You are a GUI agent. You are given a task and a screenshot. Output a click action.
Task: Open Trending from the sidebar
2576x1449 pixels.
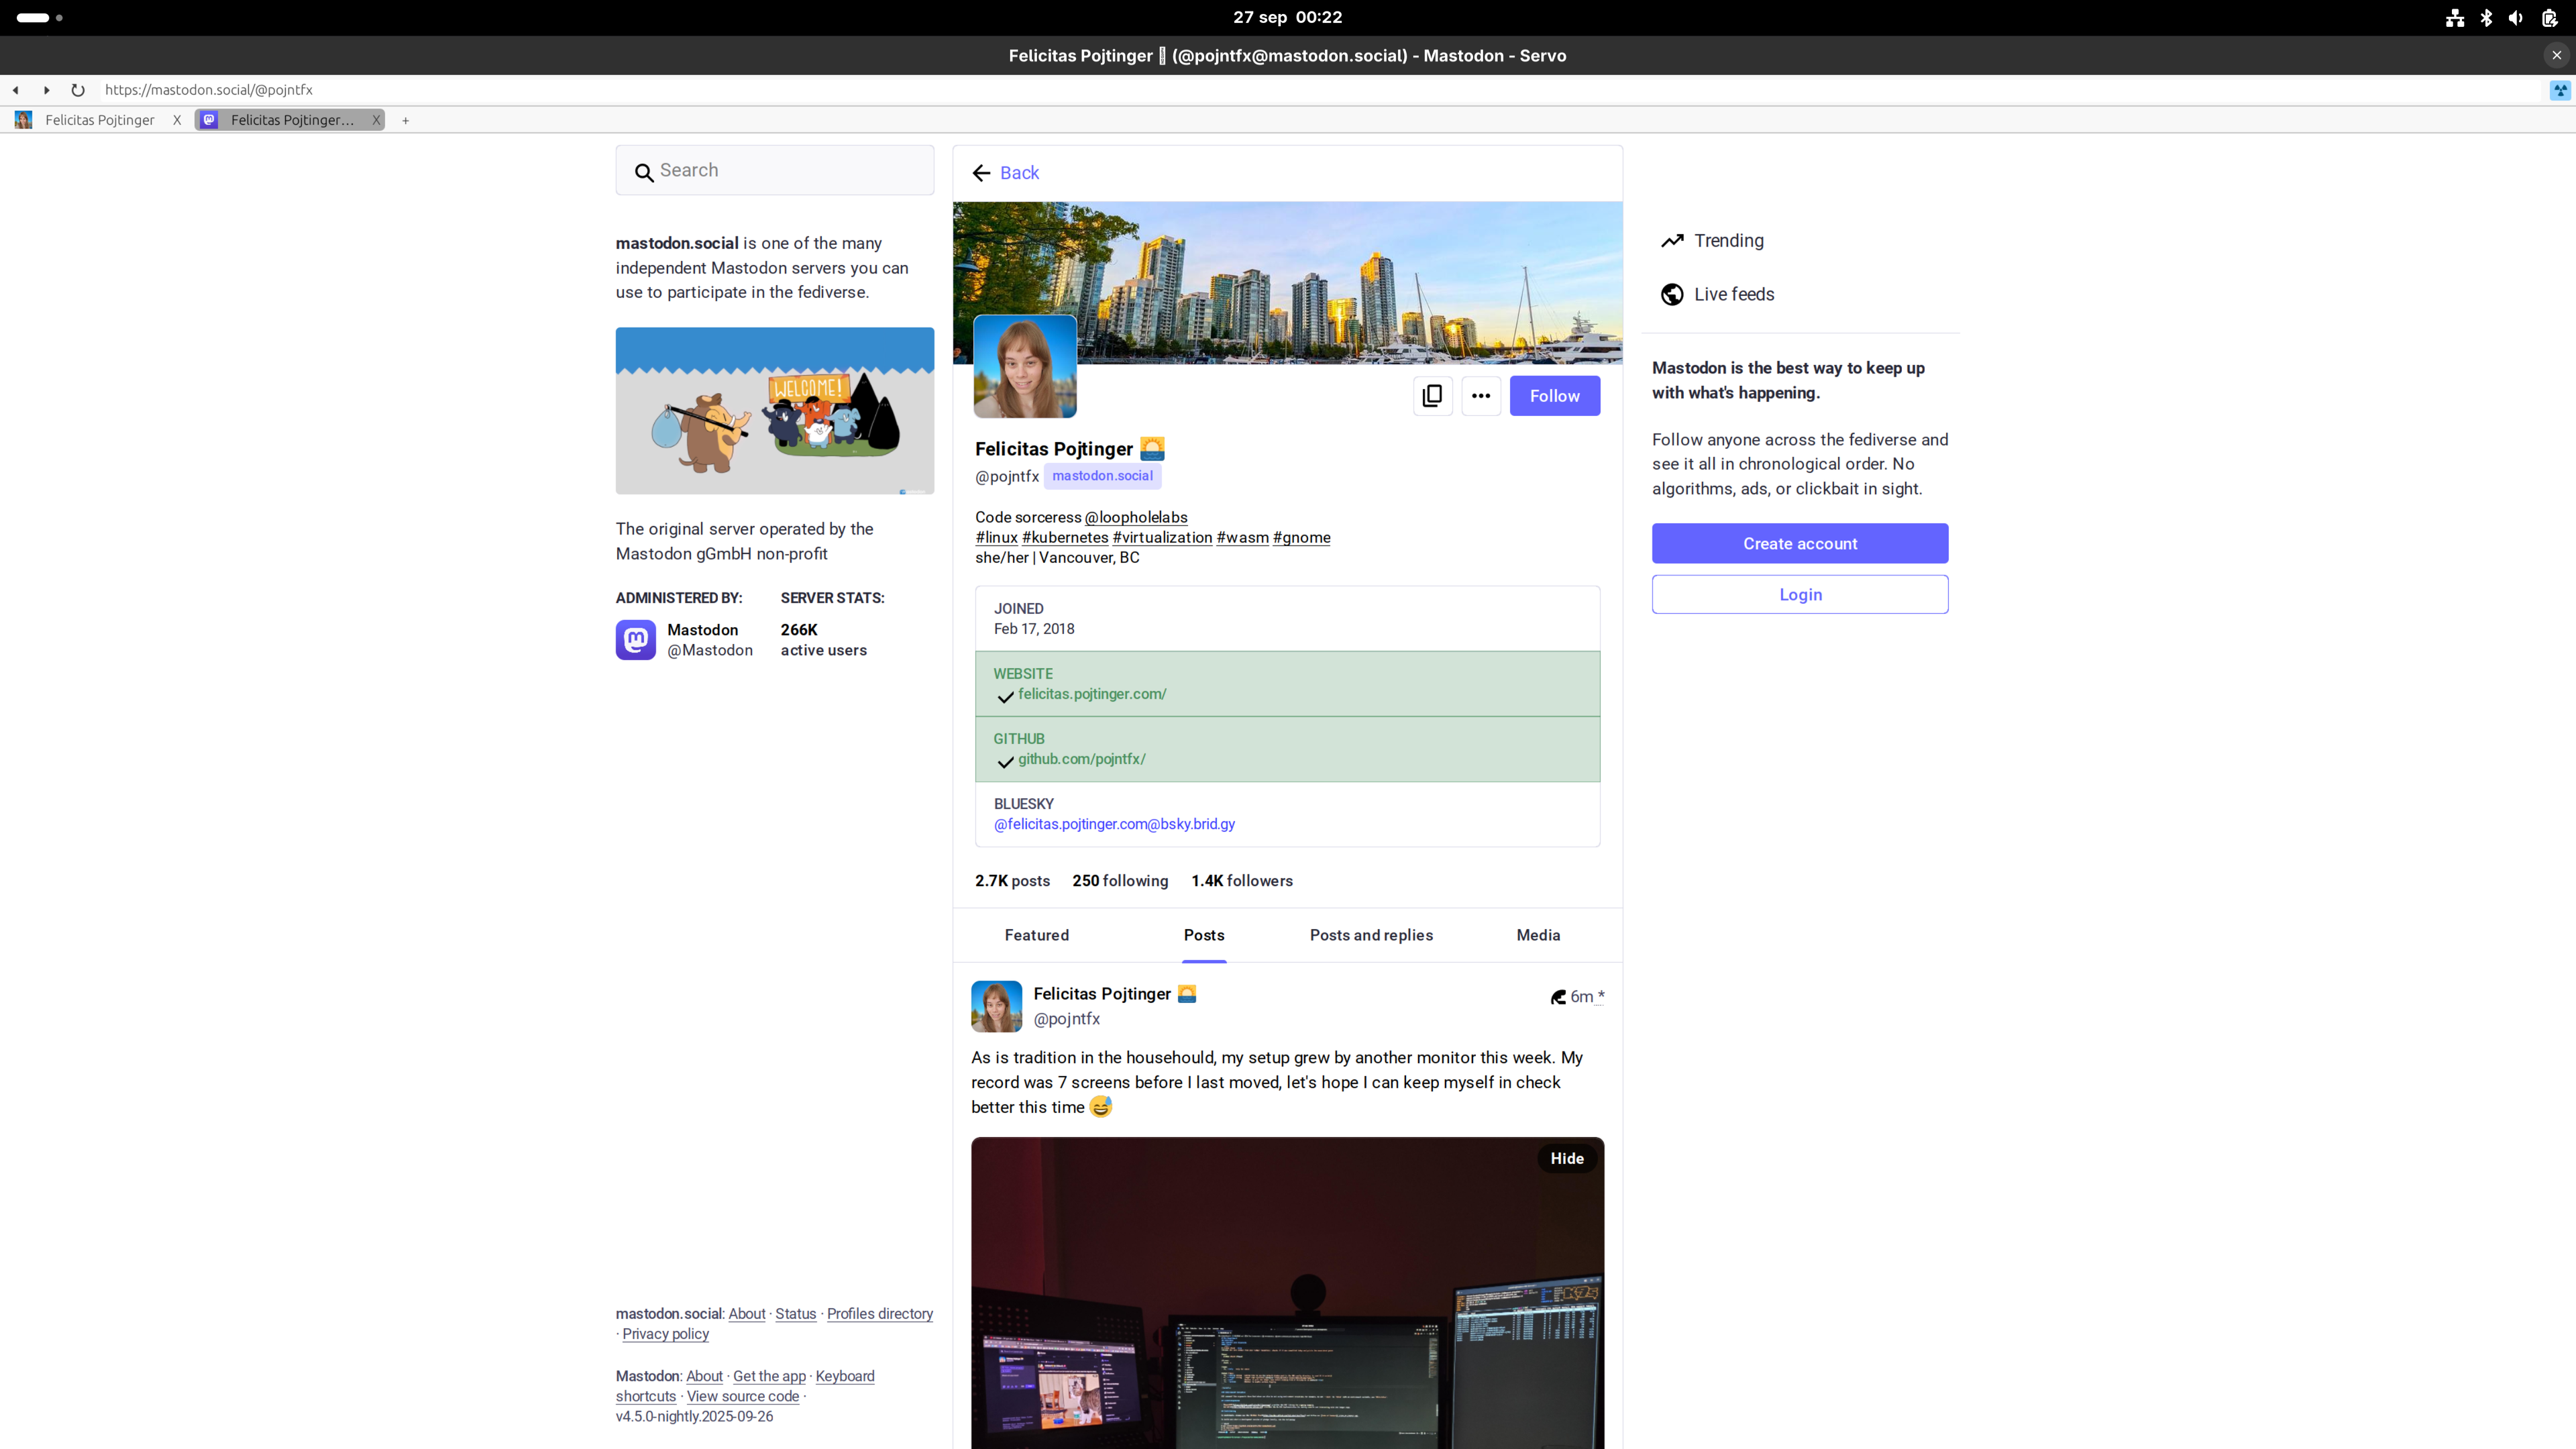pos(1712,241)
